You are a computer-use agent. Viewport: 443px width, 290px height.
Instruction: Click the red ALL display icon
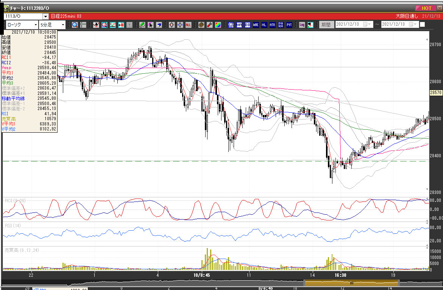tap(188, 25)
